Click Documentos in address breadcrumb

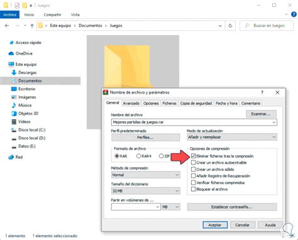coord(91,26)
